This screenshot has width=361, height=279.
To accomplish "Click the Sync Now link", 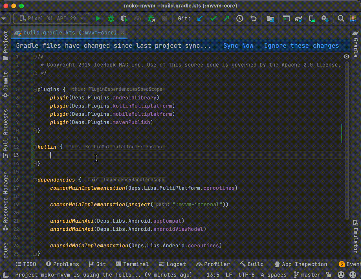I will pos(238,46).
